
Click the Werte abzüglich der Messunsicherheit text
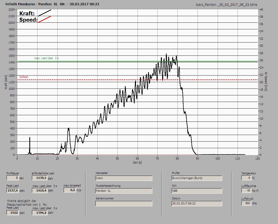pos(27,203)
